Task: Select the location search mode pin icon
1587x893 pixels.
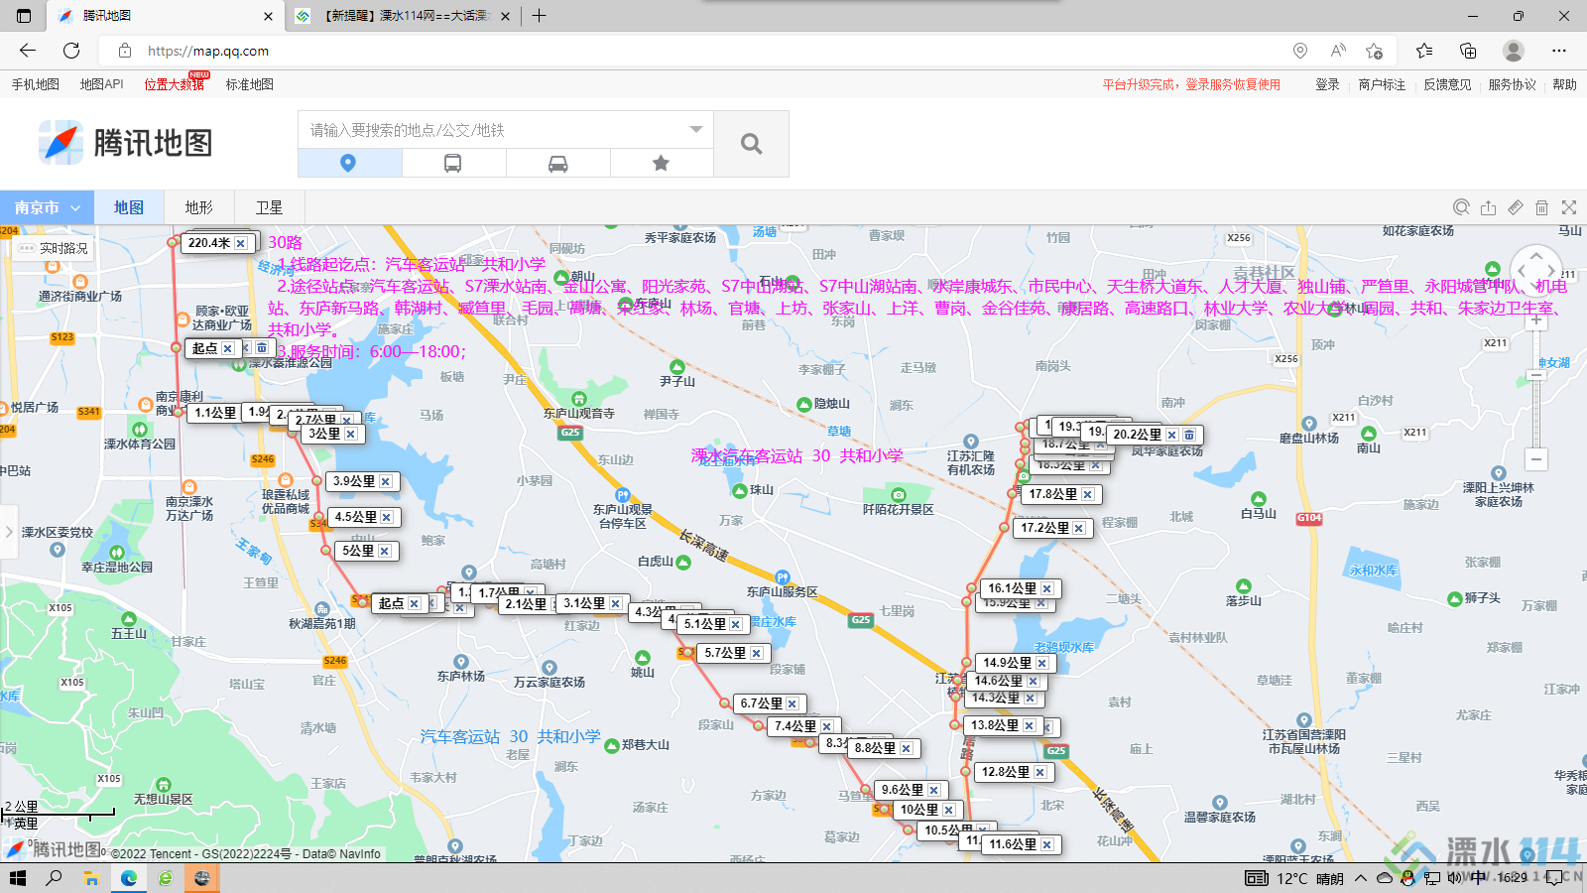Action: pyautogui.click(x=348, y=163)
